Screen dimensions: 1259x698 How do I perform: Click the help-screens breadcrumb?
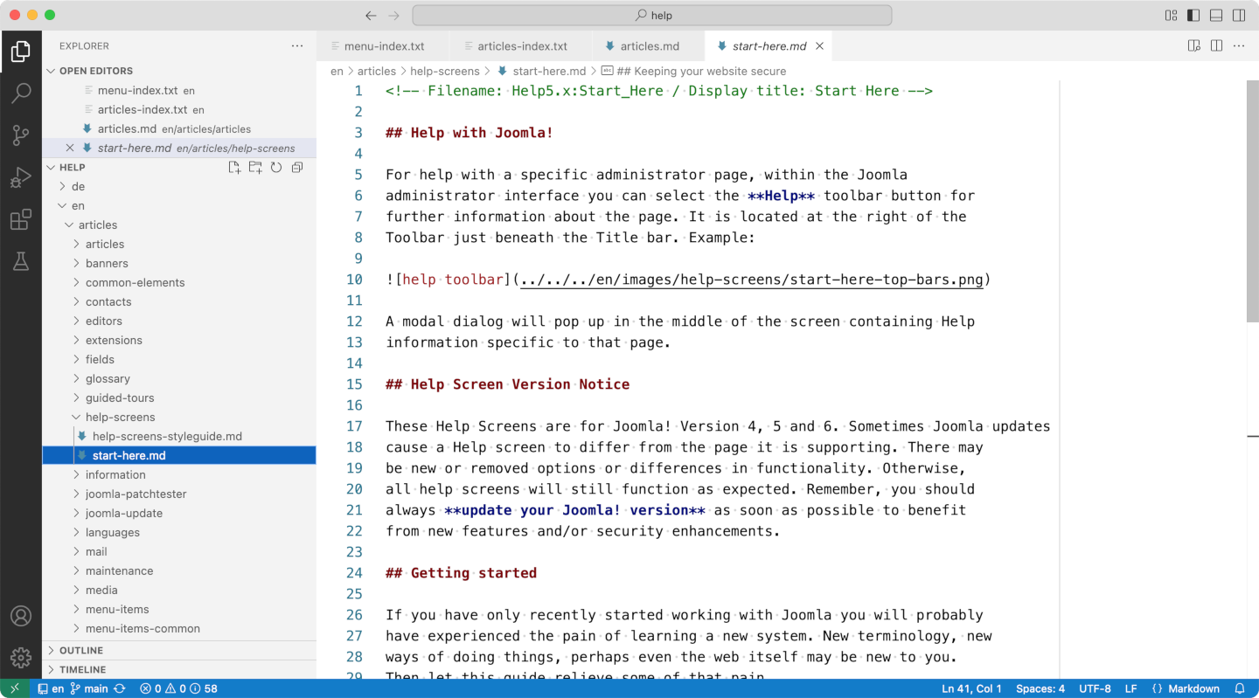click(x=445, y=71)
